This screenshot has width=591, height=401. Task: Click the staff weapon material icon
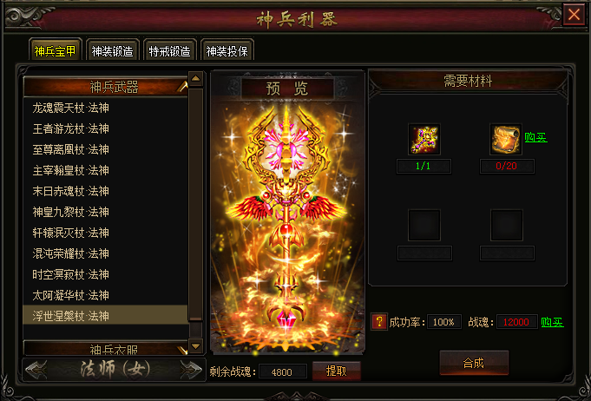click(x=424, y=139)
